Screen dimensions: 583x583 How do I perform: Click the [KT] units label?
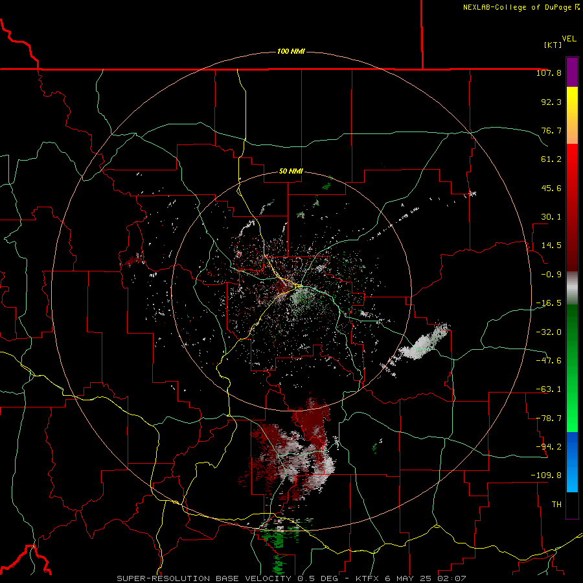pos(553,45)
